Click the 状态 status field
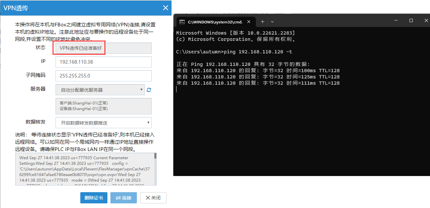Viewport: 430px width, 208px height. pyautogui.click(x=103, y=48)
